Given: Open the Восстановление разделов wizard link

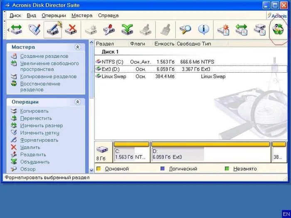Looking at the screenshot, I should (x=40, y=86).
